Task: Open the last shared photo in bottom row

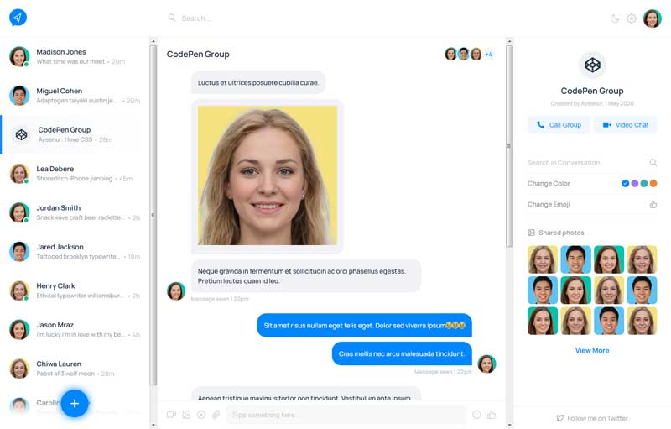Action: [x=642, y=321]
